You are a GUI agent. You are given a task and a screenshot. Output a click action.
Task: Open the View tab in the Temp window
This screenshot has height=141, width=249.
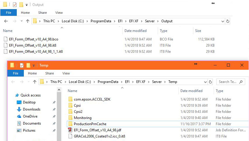tap(66, 73)
